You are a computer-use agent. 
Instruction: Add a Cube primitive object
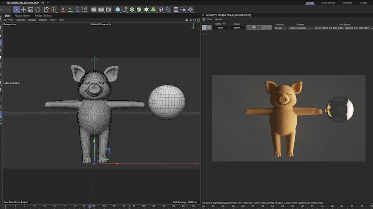tap(118, 9)
